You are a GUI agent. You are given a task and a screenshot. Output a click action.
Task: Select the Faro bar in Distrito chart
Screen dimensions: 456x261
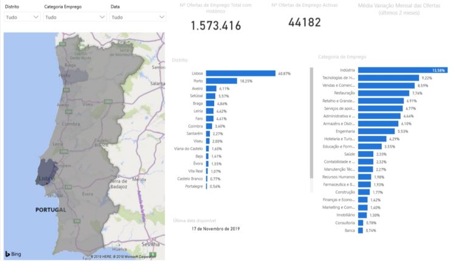coord(210,119)
